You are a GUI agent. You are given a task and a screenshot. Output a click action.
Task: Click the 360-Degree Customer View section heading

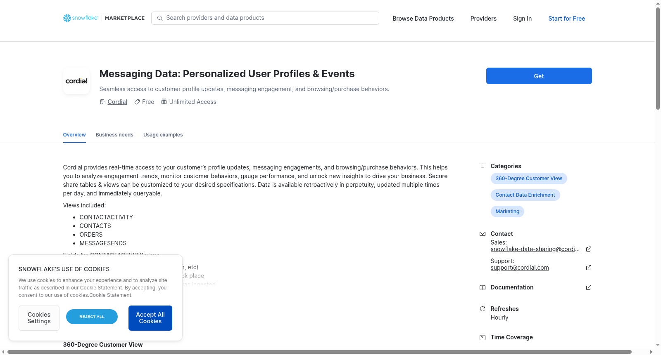pyautogui.click(x=103, y=345)
